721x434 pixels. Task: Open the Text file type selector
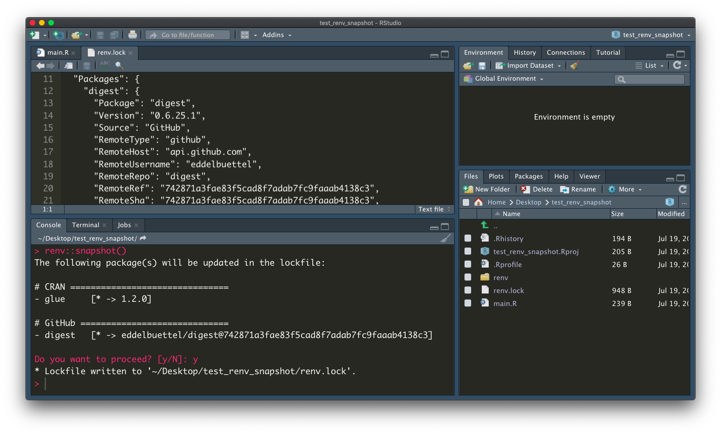tap(434, 209)
